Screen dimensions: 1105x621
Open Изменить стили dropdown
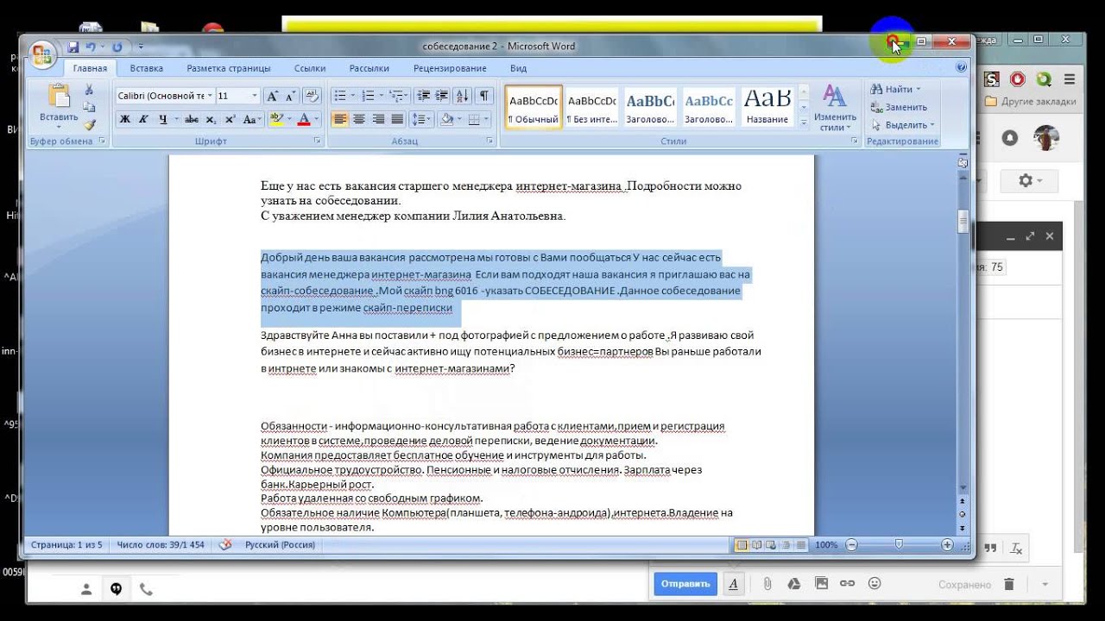(835, 108)
